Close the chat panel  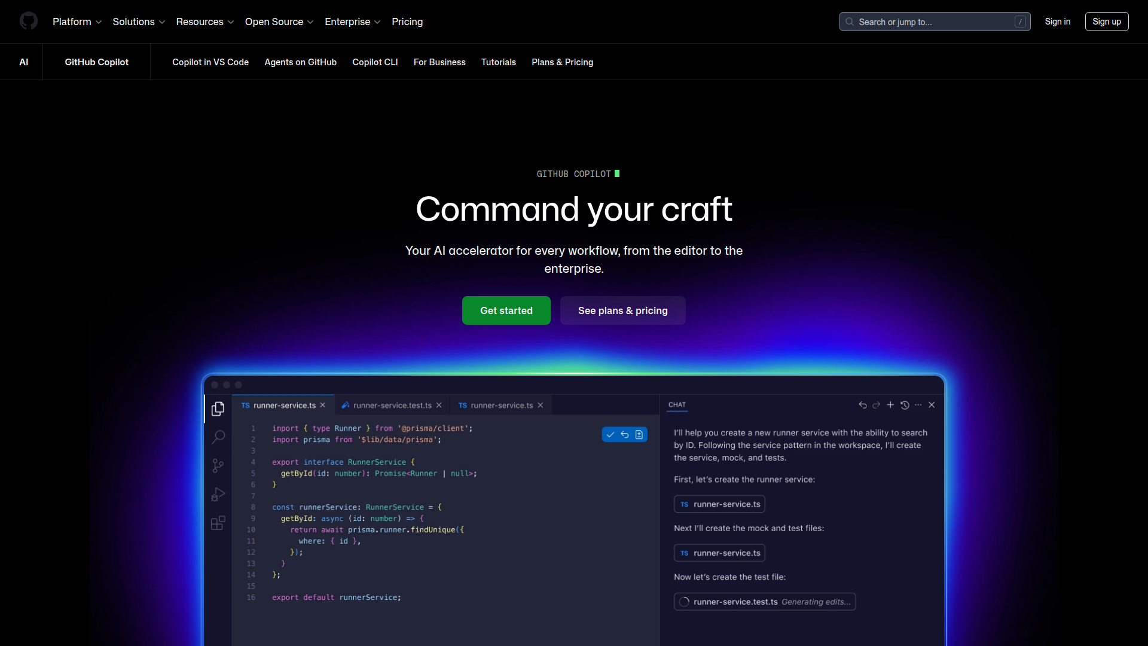point(932,405)
